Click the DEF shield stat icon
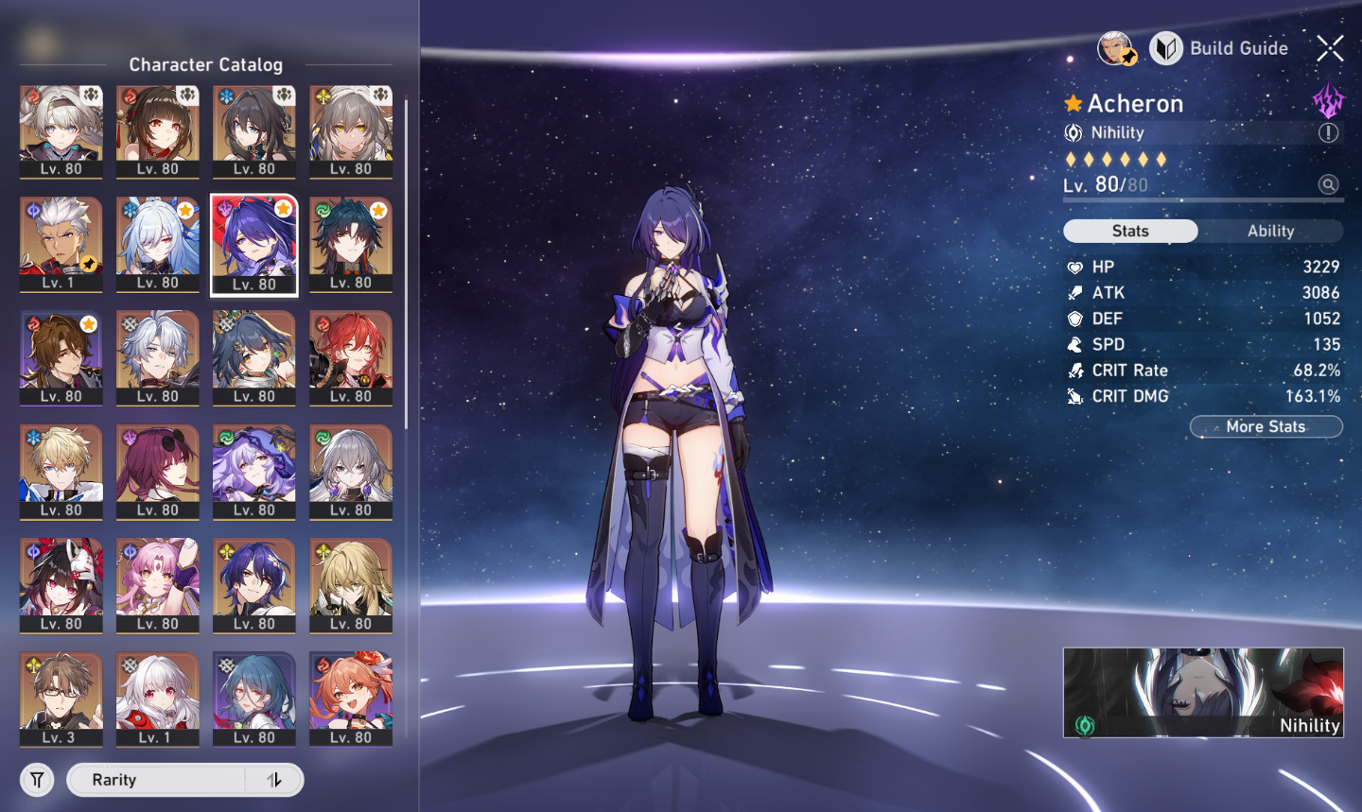The width and height of the screenshot is (1362, 812). (1074, 320)
